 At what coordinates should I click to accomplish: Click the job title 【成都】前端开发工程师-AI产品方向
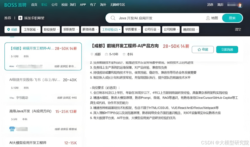(125, 46)
